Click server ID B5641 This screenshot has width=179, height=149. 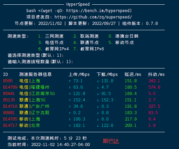[9, 94]
